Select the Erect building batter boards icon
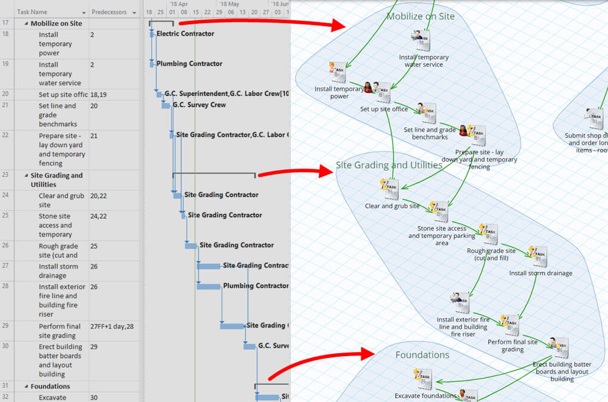Viewport: 608px width, 402px height. [559, 347]
